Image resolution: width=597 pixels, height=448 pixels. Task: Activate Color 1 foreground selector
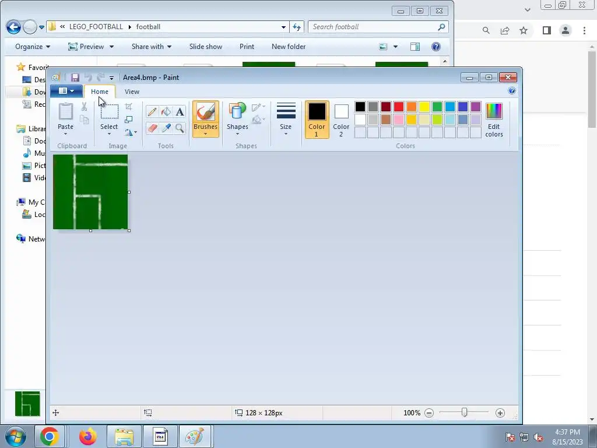[317, 120]
